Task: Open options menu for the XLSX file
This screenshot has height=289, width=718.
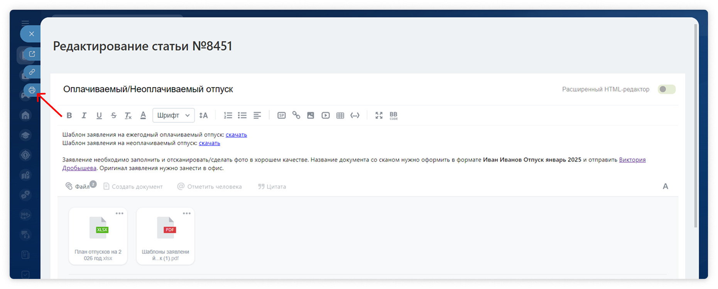Action: [x=119, y=213]
